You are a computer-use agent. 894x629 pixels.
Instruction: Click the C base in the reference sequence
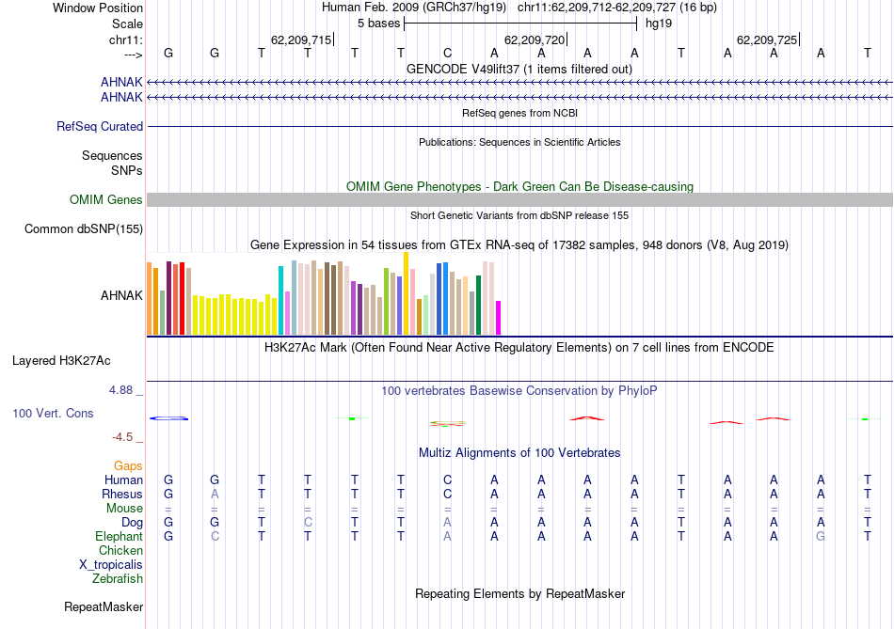pos(448,53)
